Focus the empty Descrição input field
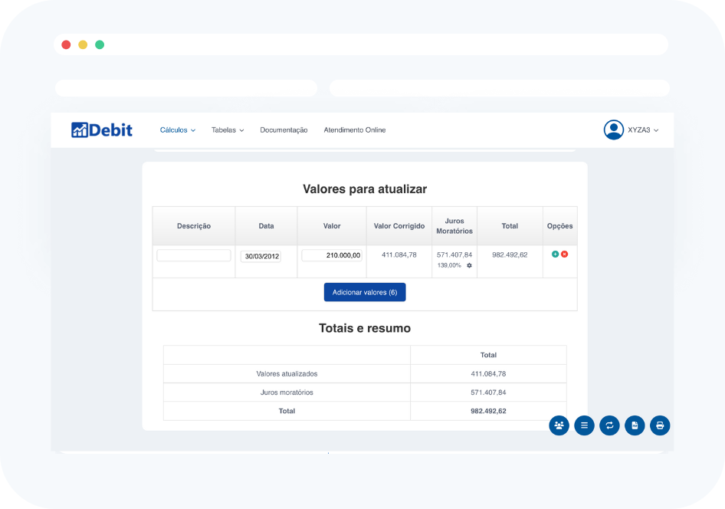 [x=194, y=255]
